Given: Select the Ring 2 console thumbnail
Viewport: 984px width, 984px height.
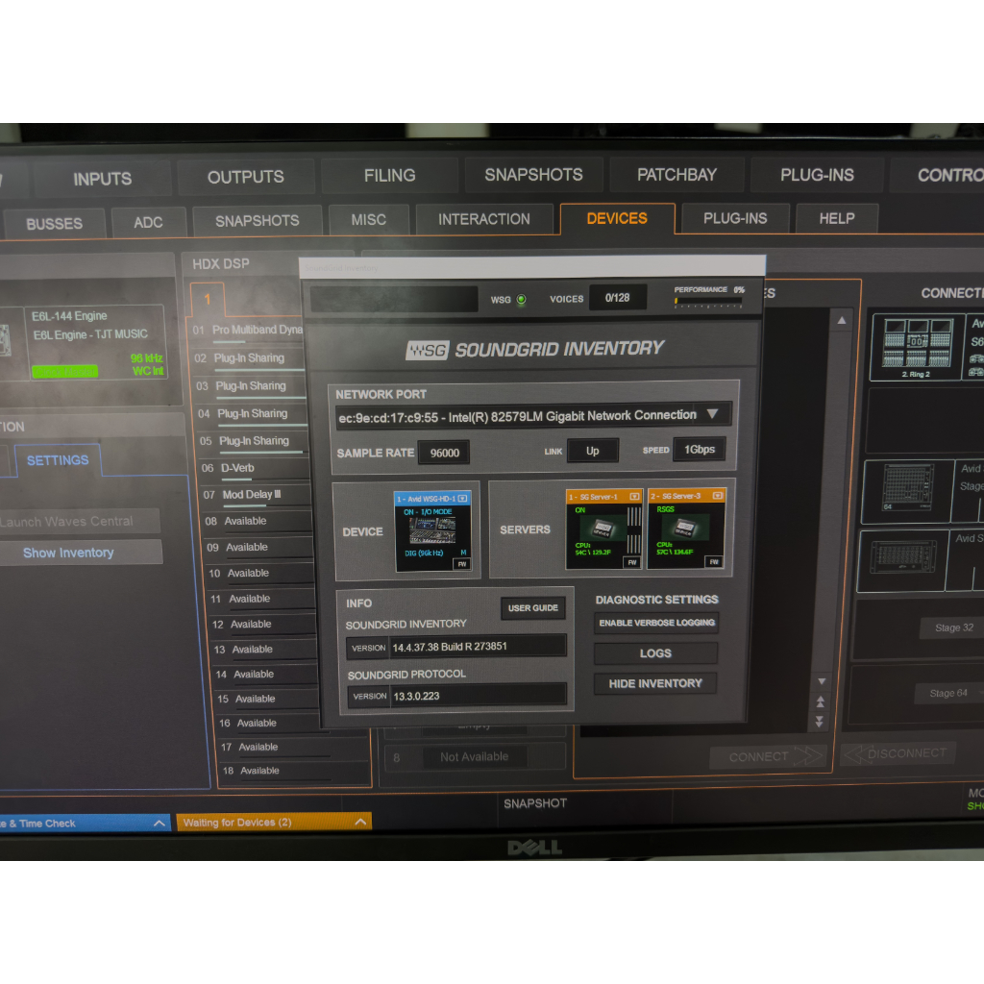Looking at the screenshot, I should (x=916, y=347).
